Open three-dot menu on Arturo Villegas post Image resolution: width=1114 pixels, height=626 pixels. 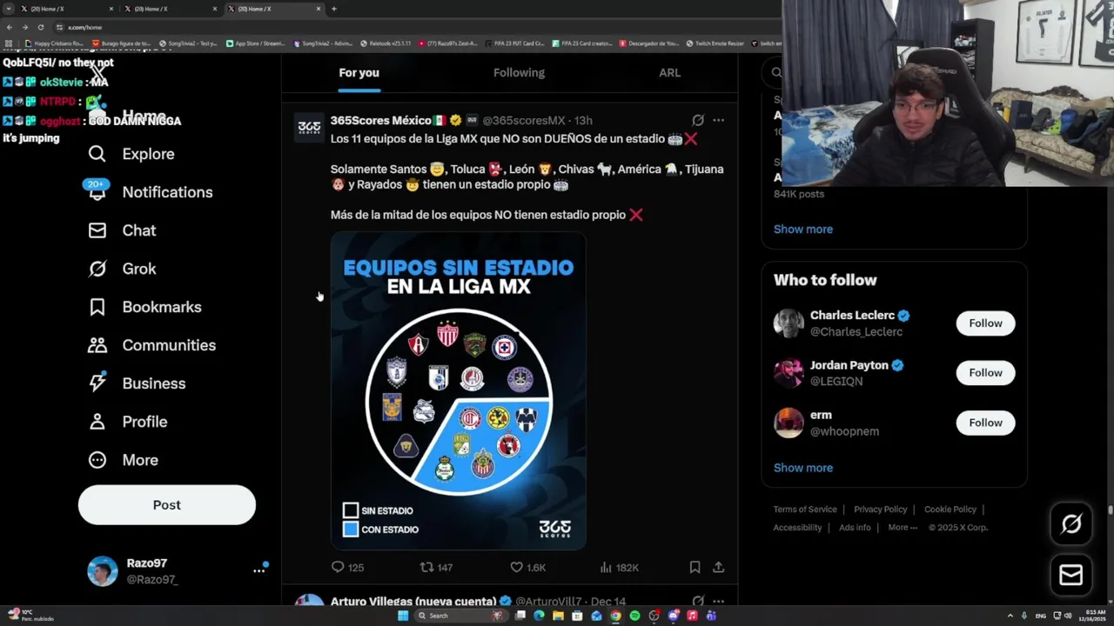(718, 601)
